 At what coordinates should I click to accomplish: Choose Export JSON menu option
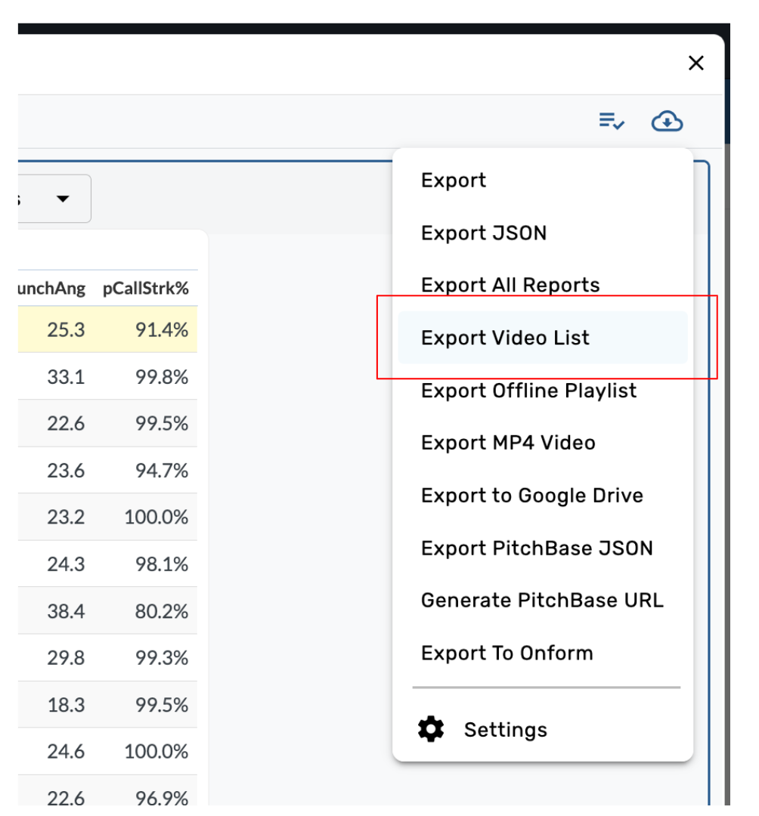pyautogui.click(x=484, y=233)
